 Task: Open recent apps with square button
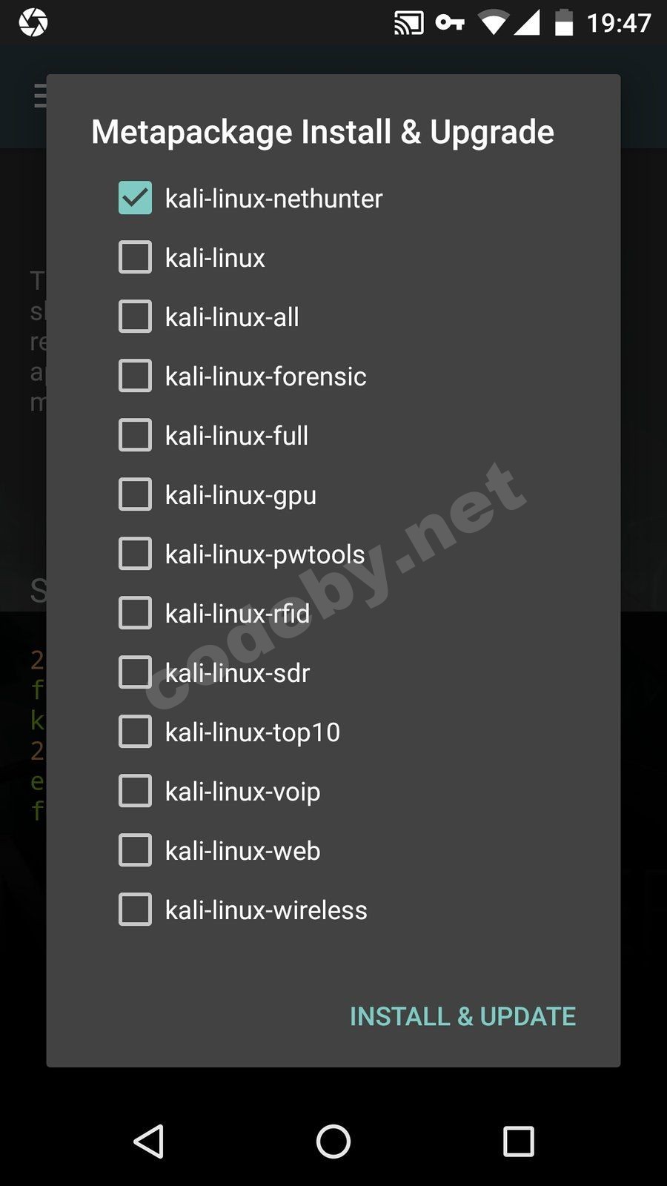coord(518,1141)
